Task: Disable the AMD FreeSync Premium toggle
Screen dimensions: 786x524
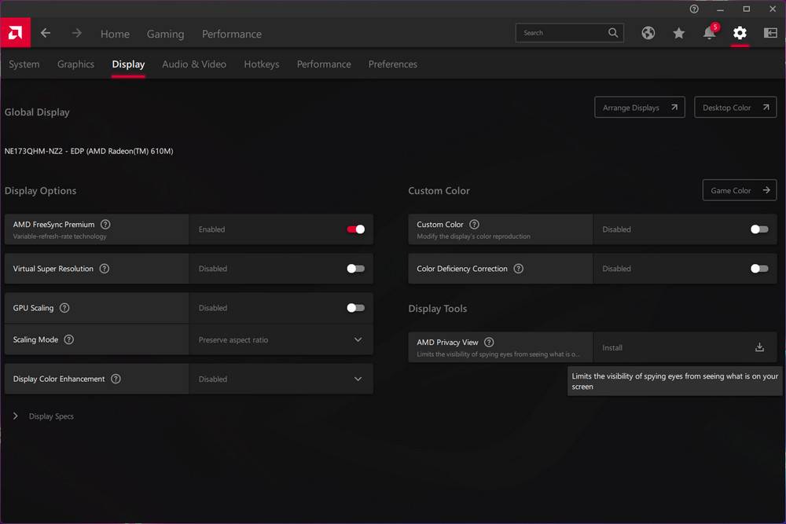Action: [355, 229]
